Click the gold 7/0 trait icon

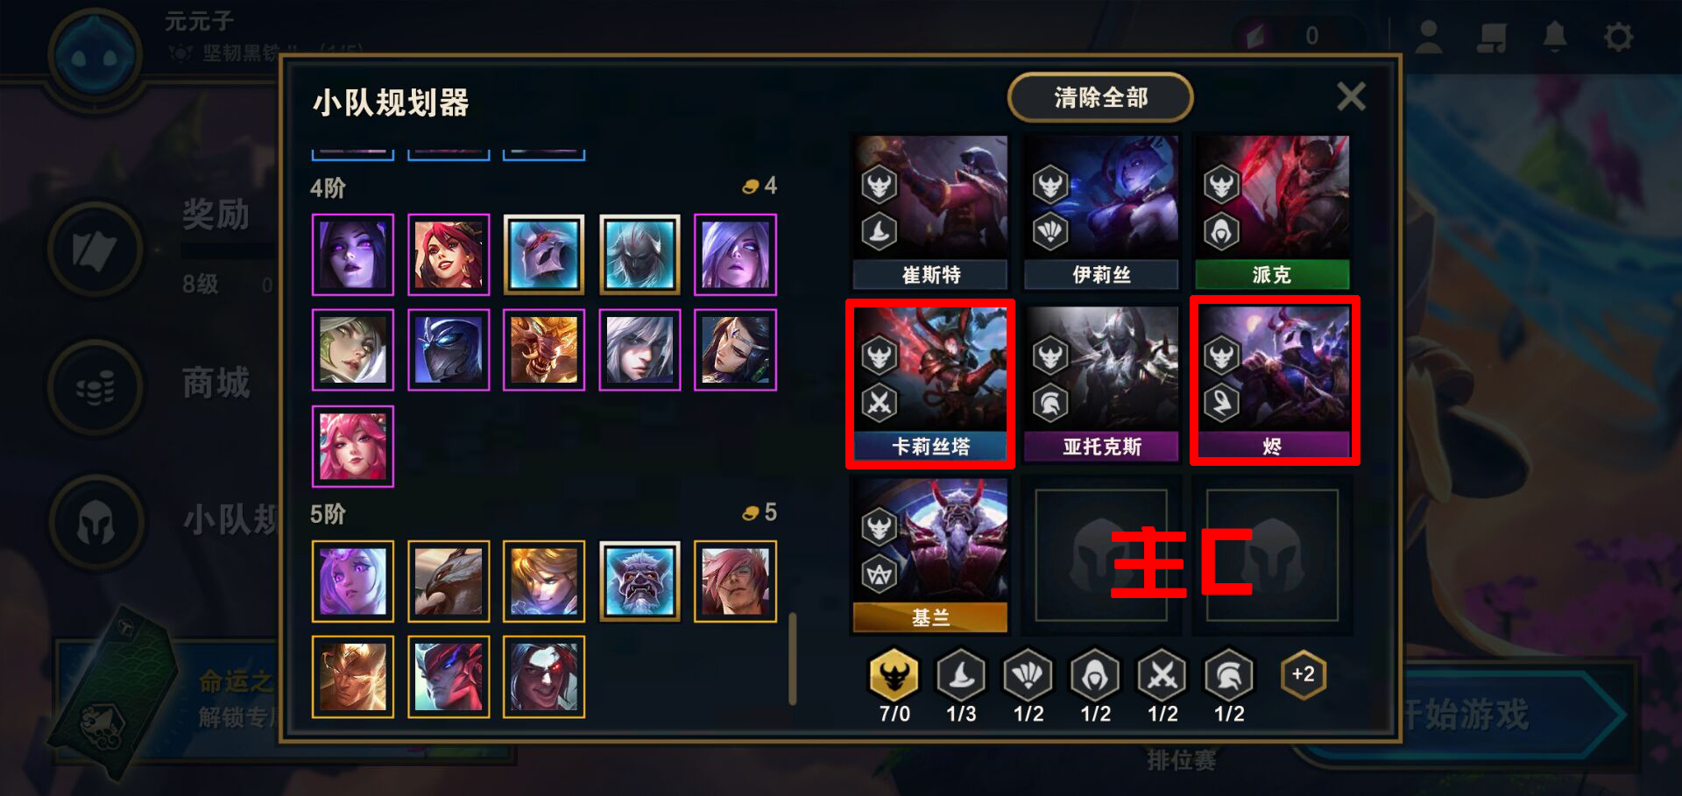tap(894, 676)
